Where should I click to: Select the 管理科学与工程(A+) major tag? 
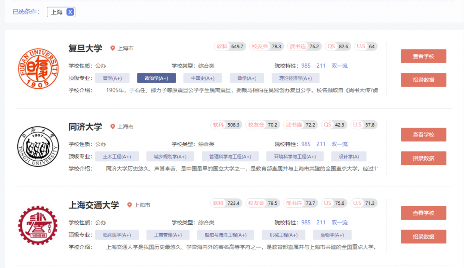230,157
